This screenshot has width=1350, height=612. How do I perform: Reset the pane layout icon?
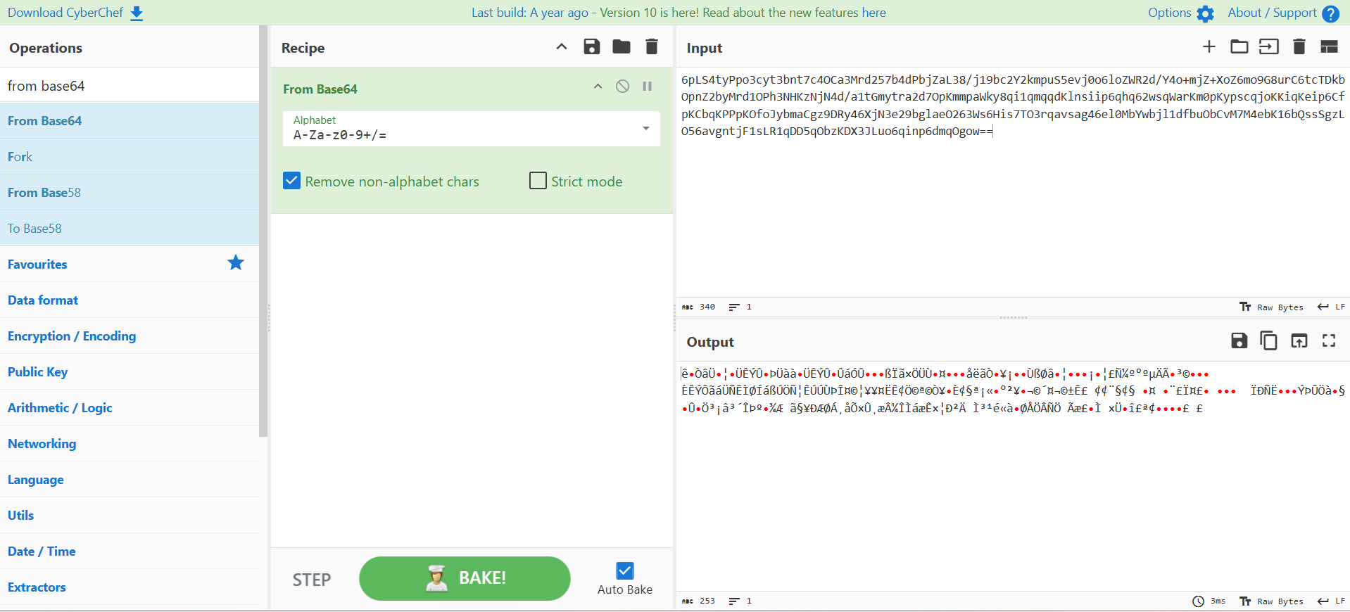pos(1328,47)
